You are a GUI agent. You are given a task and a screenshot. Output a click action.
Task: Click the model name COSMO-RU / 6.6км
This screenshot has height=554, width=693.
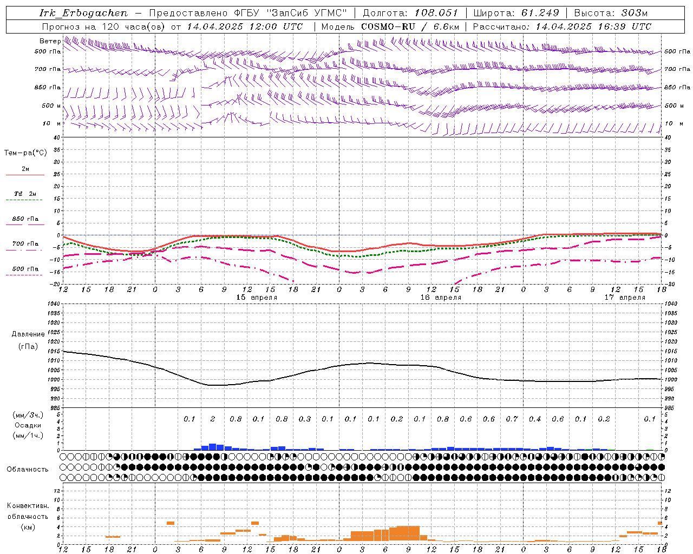tap(410, 27)
